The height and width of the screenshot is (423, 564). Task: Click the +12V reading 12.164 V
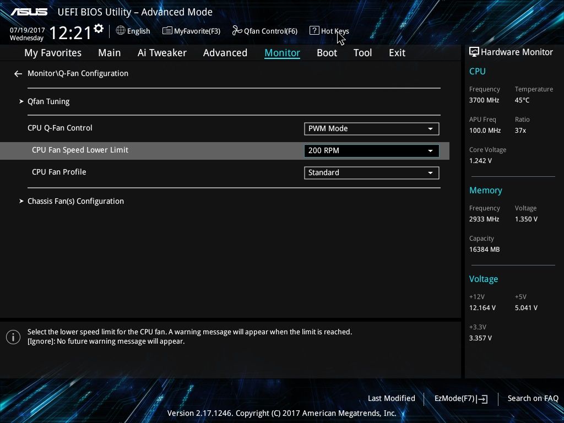482,308
